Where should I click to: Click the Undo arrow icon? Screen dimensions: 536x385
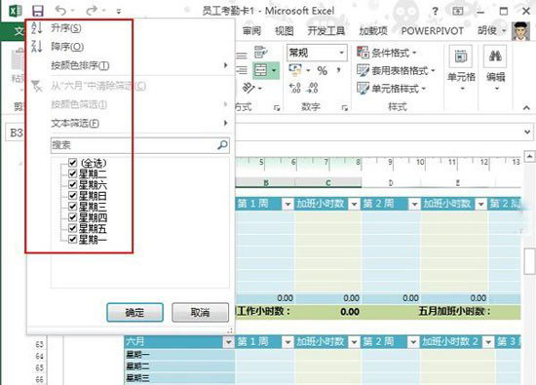point(60,11)
